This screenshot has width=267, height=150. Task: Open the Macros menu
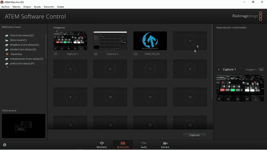(x=16, y=7)
